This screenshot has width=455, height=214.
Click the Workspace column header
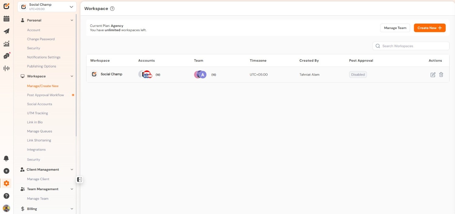coord(100,60)
